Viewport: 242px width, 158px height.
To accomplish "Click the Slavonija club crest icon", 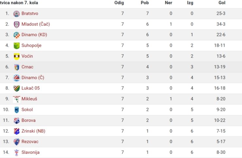I will pos(17,152).
